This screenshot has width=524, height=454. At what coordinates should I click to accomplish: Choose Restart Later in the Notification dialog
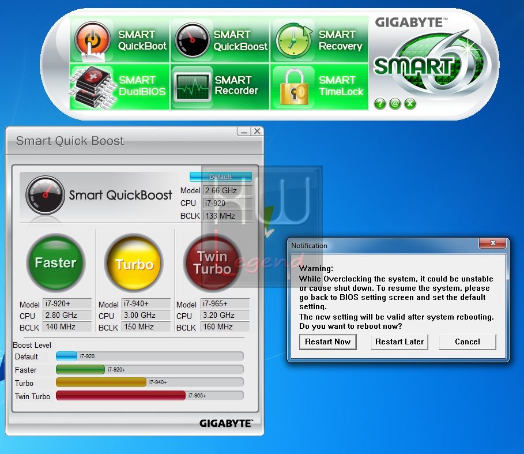(x=399, y=342)
